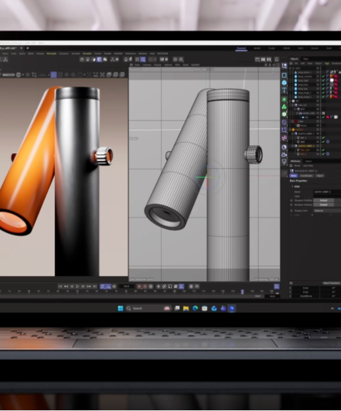Select the Text spline tool icon
The image size is (341, 411).
(284, 90)
